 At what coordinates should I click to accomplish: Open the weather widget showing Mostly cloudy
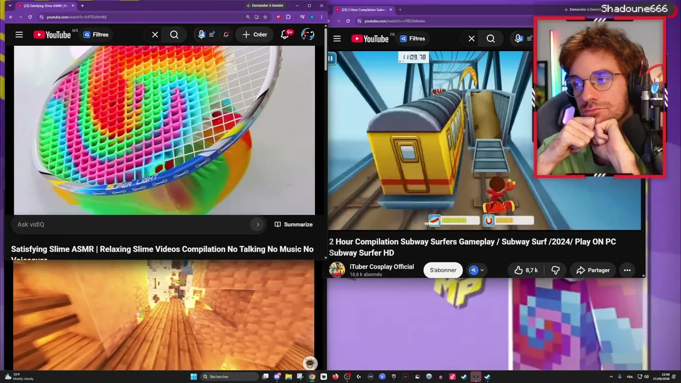[x=18, y=377]
